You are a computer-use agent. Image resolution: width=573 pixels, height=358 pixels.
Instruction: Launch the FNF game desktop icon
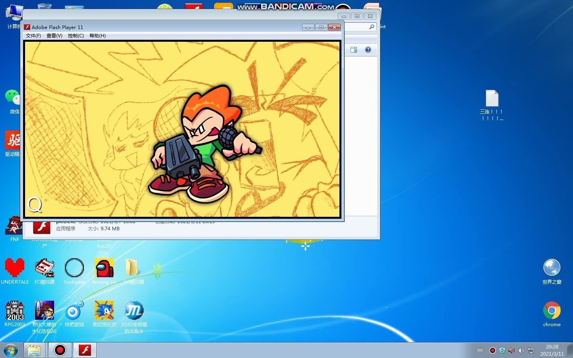click(x=14, y=229)
